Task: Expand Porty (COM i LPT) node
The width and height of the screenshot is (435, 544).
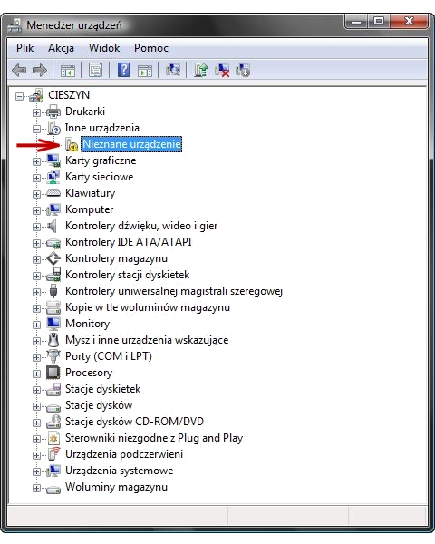Action: point(36,357)
